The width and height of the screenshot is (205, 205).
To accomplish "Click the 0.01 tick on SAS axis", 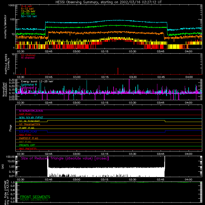I will (x=12, y=176).
